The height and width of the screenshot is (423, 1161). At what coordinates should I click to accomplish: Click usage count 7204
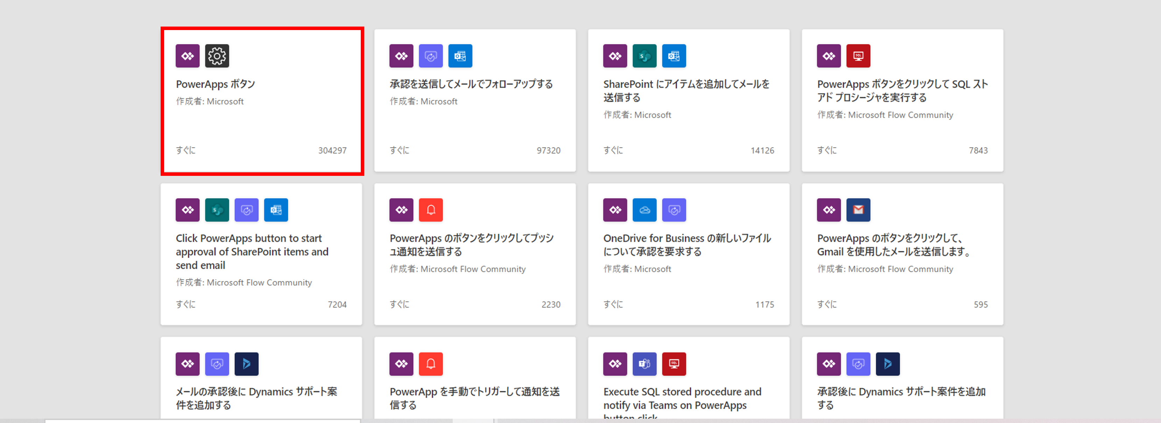point(337,304)
